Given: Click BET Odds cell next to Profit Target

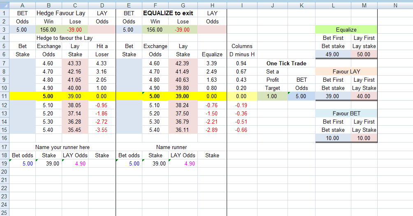Looking at the screenshot, I should click(x=301, y=97).
